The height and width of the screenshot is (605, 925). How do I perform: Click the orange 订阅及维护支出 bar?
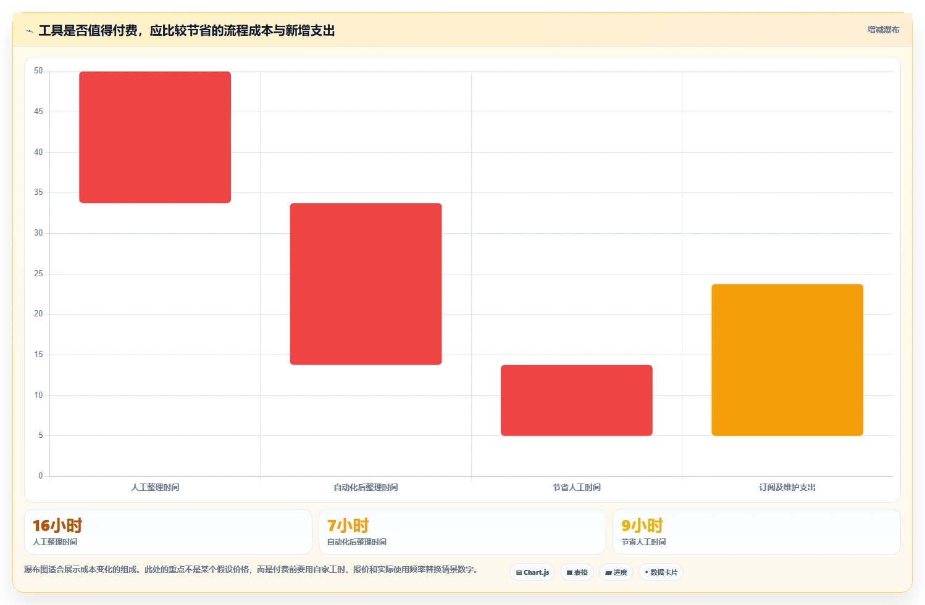tap(787, 360)
